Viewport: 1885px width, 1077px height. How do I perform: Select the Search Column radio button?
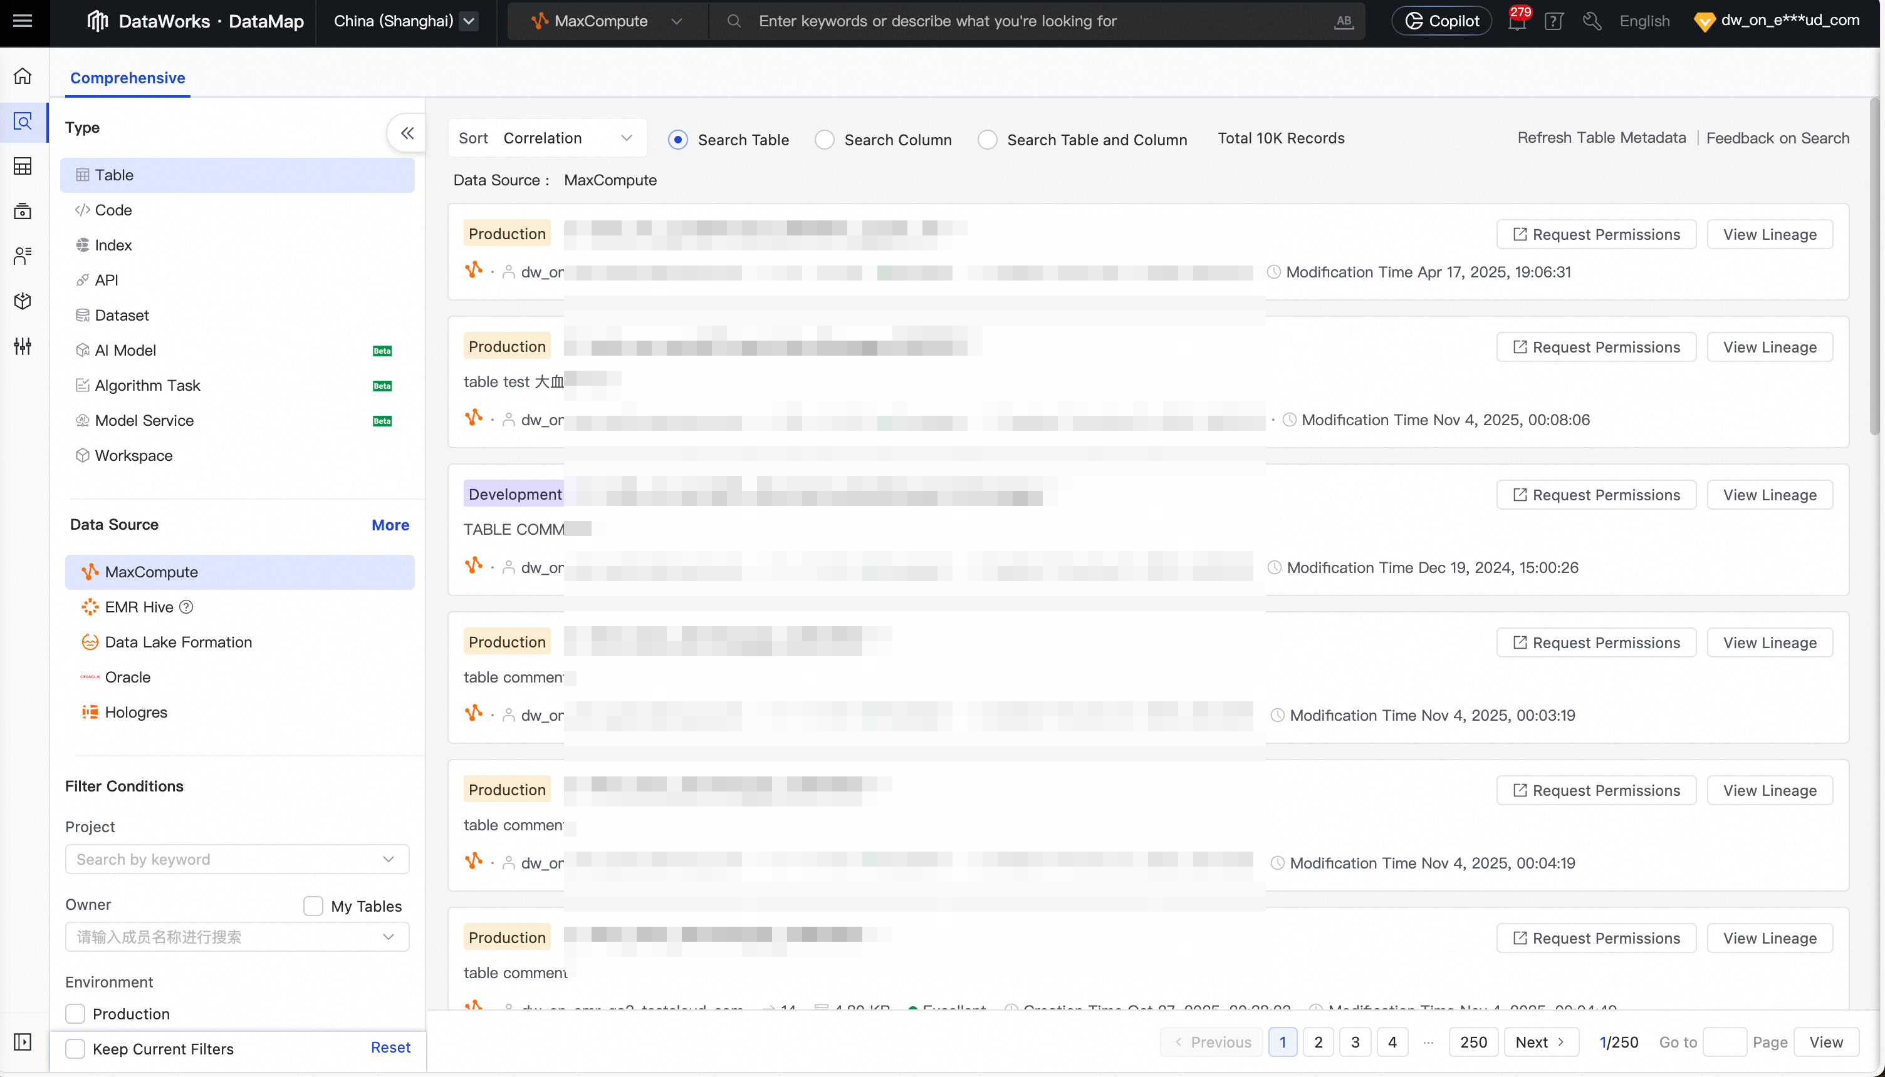(x=825, y=140)
